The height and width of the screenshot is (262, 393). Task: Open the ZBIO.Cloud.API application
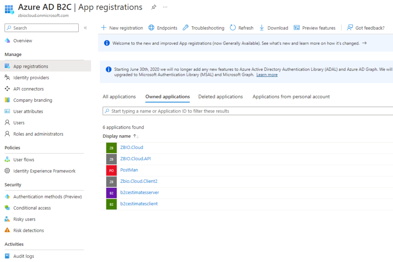(x=135, y=159)
